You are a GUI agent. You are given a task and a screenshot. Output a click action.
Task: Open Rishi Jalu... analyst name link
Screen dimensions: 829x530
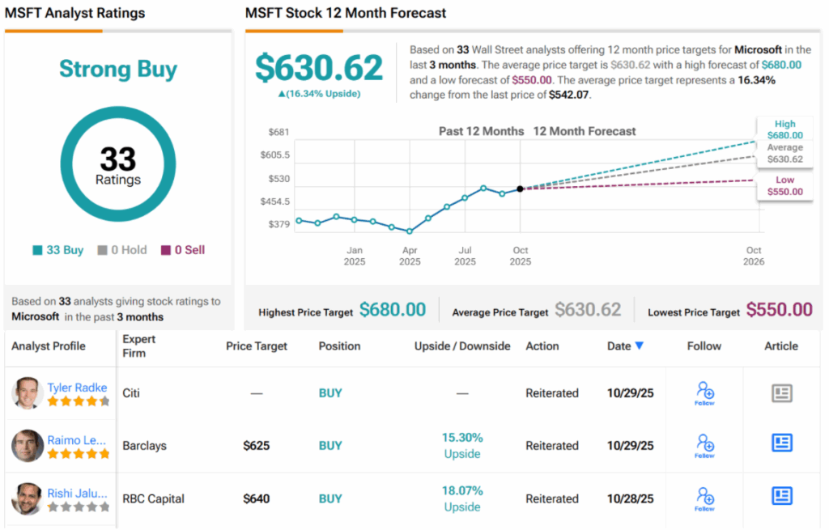(x=76, y=493)
